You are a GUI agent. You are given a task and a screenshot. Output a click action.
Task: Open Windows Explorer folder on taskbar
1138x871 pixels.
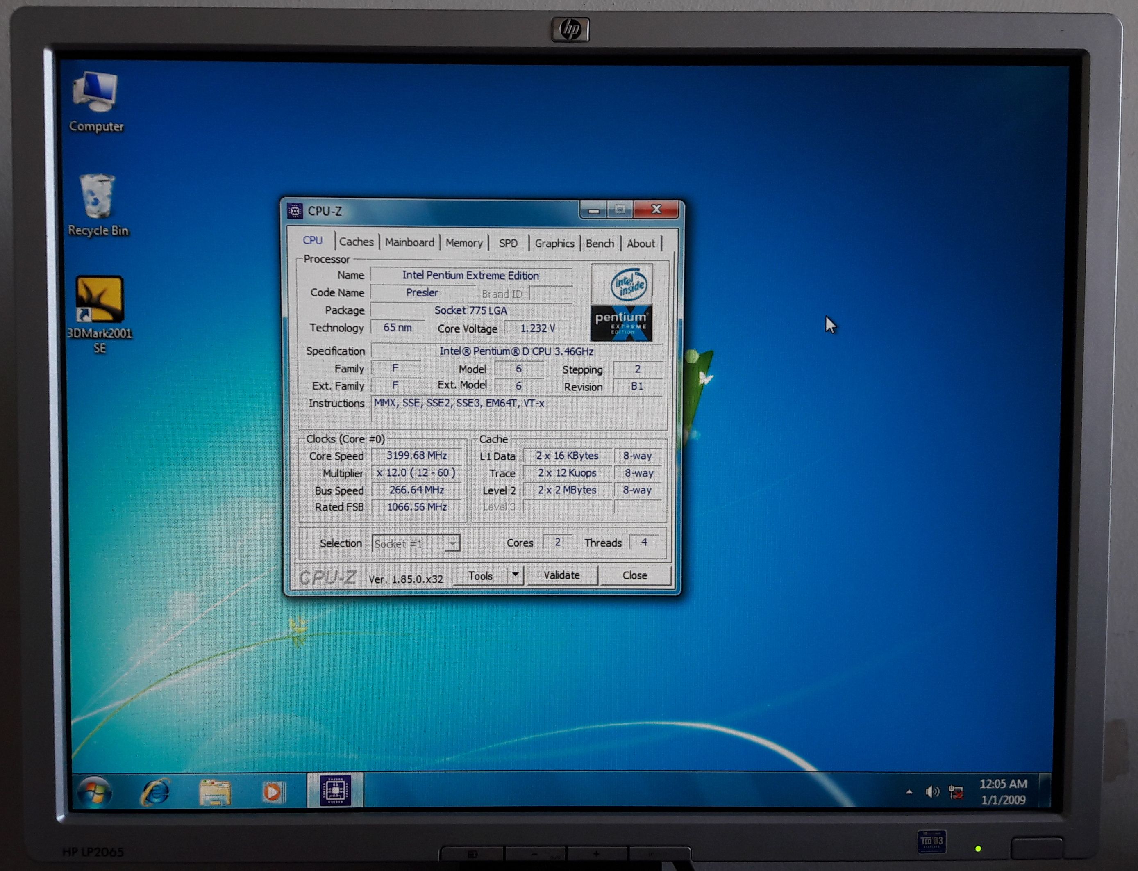[x=215, y=792]
